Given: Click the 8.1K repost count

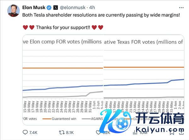Looking at the screenshot, I should (70, 133).
